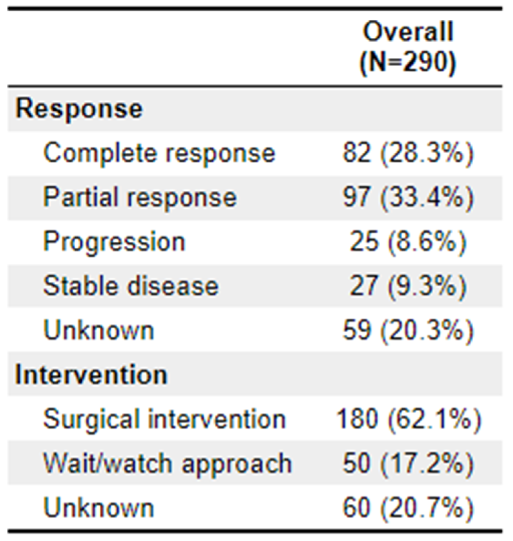Select the "Progression" row label
Image resolution: width=513 pixels, height=541 pixels.
tap(114, 242)
